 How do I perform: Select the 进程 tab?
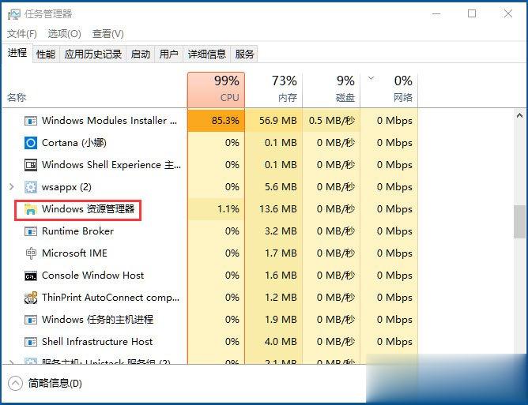click(x=17, y=53)
